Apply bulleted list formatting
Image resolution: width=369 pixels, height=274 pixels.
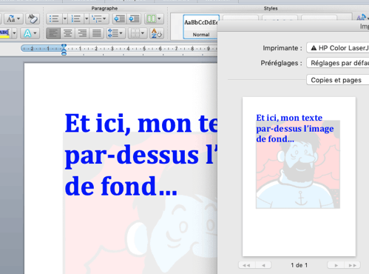(x=54, y=19)
